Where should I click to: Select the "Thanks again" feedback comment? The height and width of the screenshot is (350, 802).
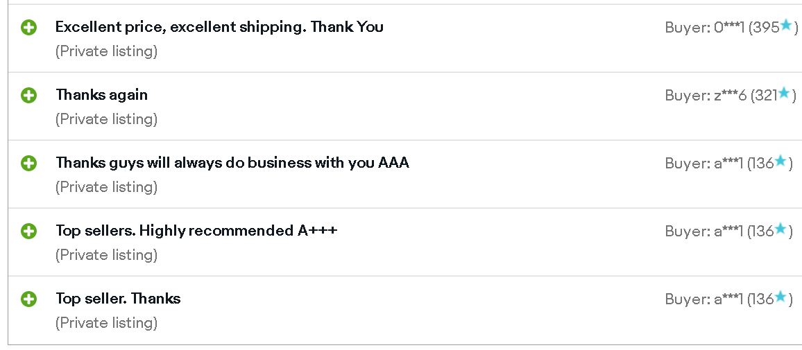pyautogui.click(x=102, y=95)
